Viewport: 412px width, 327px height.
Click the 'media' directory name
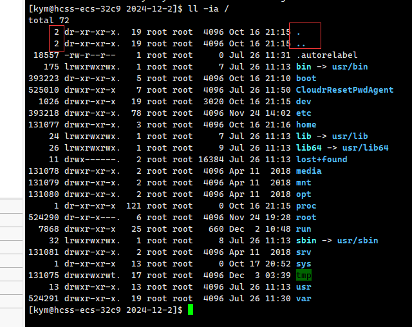click(309, 171)
